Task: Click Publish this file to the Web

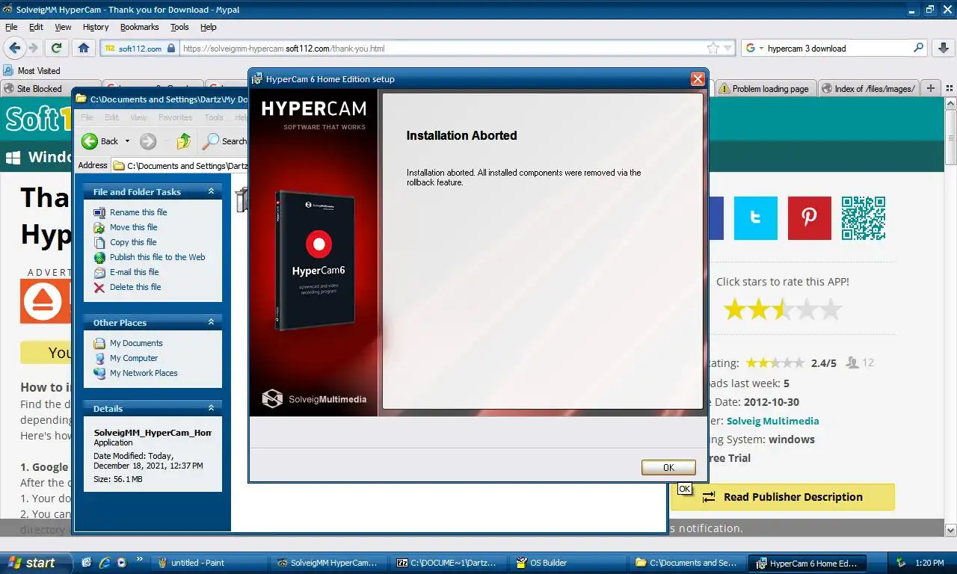Action: [157, 257]
